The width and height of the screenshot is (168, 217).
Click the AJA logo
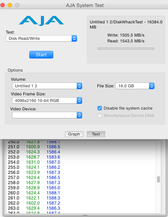click(x=41, y=21)
